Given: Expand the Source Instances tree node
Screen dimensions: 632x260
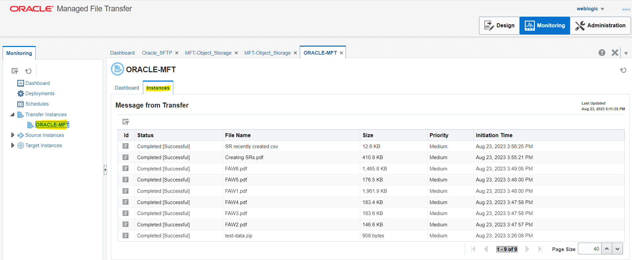Looking at the screenshot, I should [13, 135].
